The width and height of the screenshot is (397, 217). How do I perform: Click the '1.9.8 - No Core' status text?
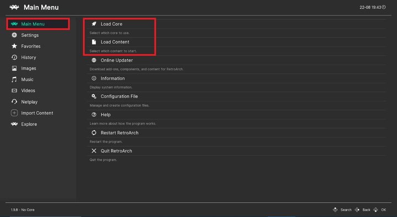23,210
